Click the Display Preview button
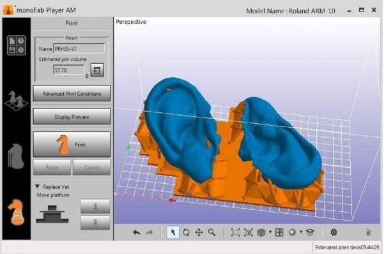Image resolution: width=384 pixels, height=254 pixels. pos(72,117)
